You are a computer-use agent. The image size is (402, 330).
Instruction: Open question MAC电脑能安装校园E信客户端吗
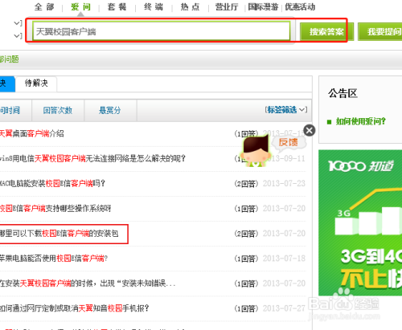(x=53, y=183)
